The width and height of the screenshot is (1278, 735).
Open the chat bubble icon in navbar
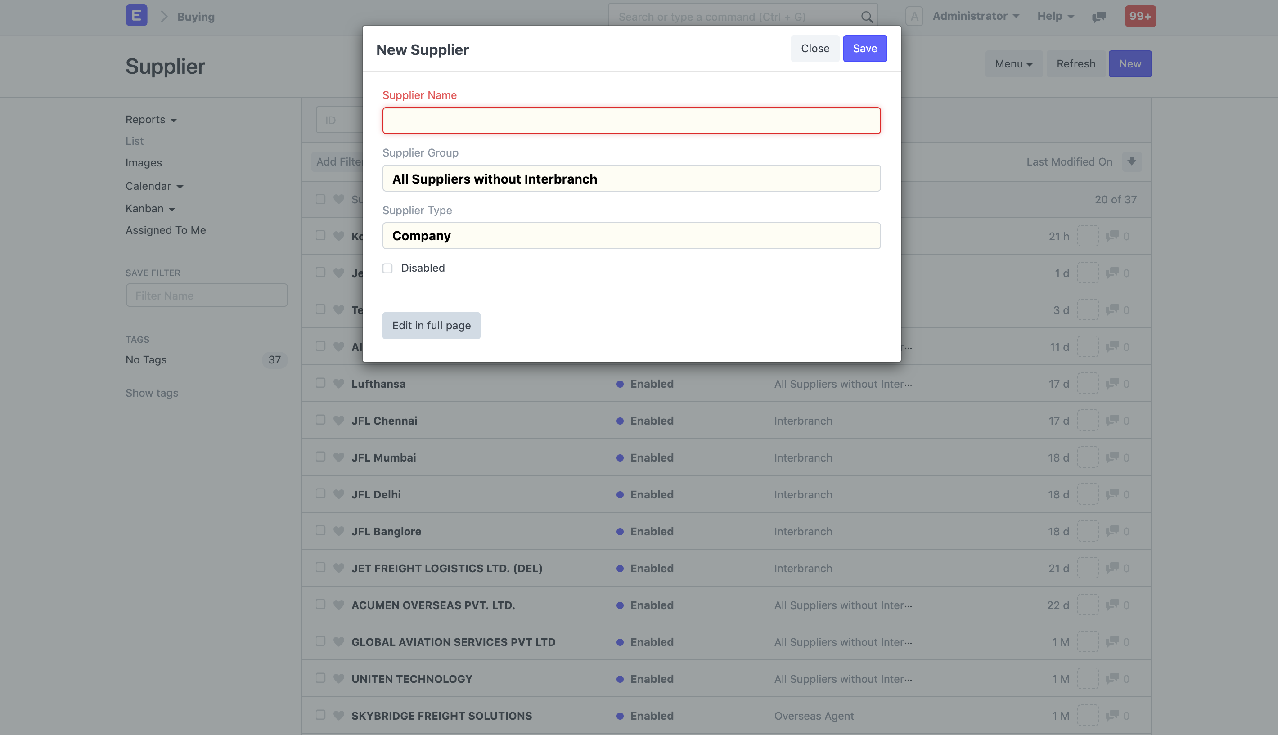[x=1099, y=17]
